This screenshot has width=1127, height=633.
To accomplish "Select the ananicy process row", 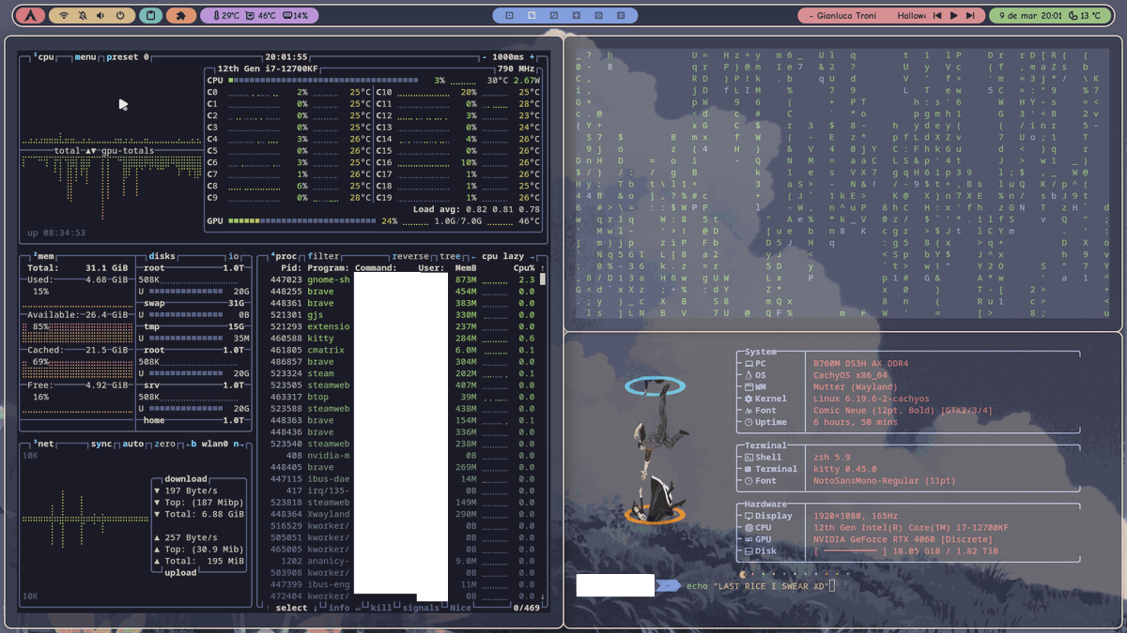I will (403, 561).
